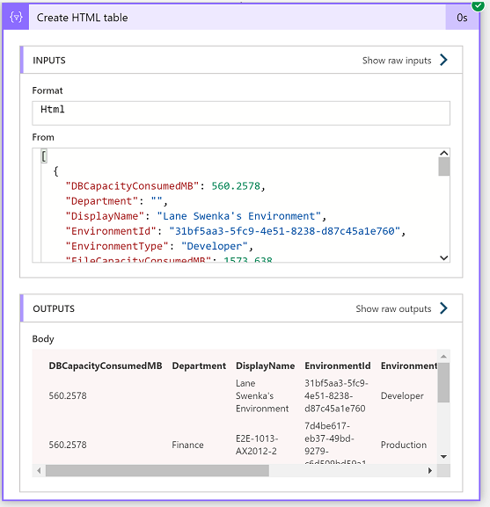Screen dimensions: 490x507
Task: Click the Finance department cell
Action: (187, 445)
